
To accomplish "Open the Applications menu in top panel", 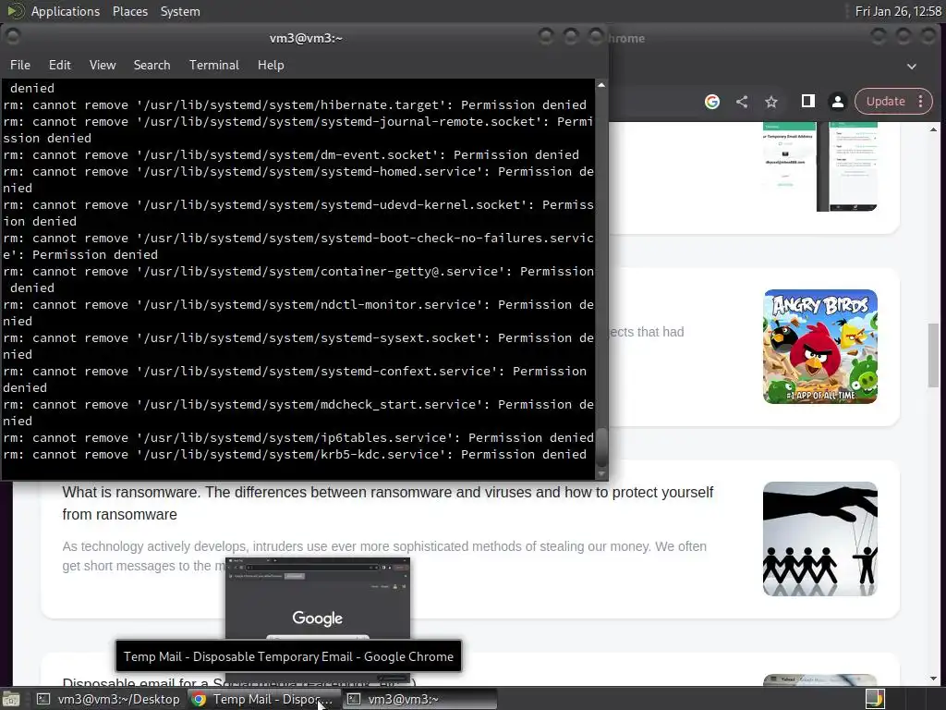I will [x=66, y=11].
